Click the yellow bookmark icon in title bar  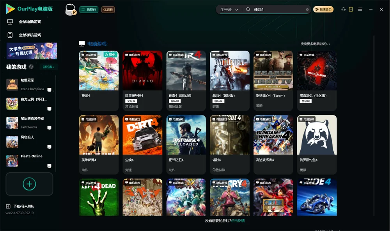[351, 9]
